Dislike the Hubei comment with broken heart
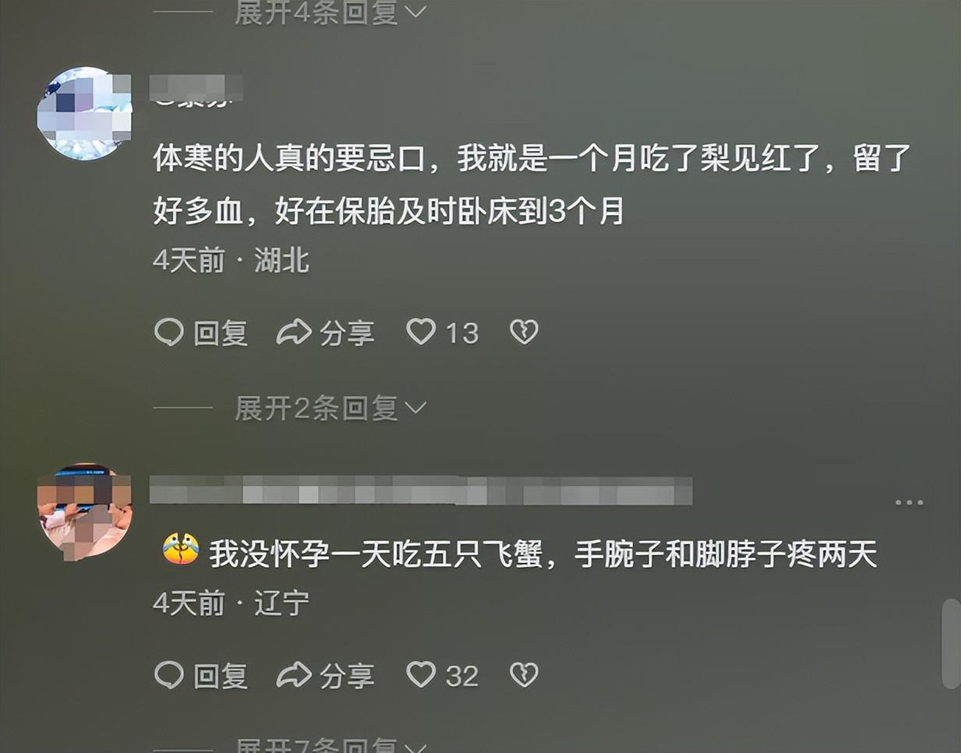The image size is (961, 753). (524, 333)
